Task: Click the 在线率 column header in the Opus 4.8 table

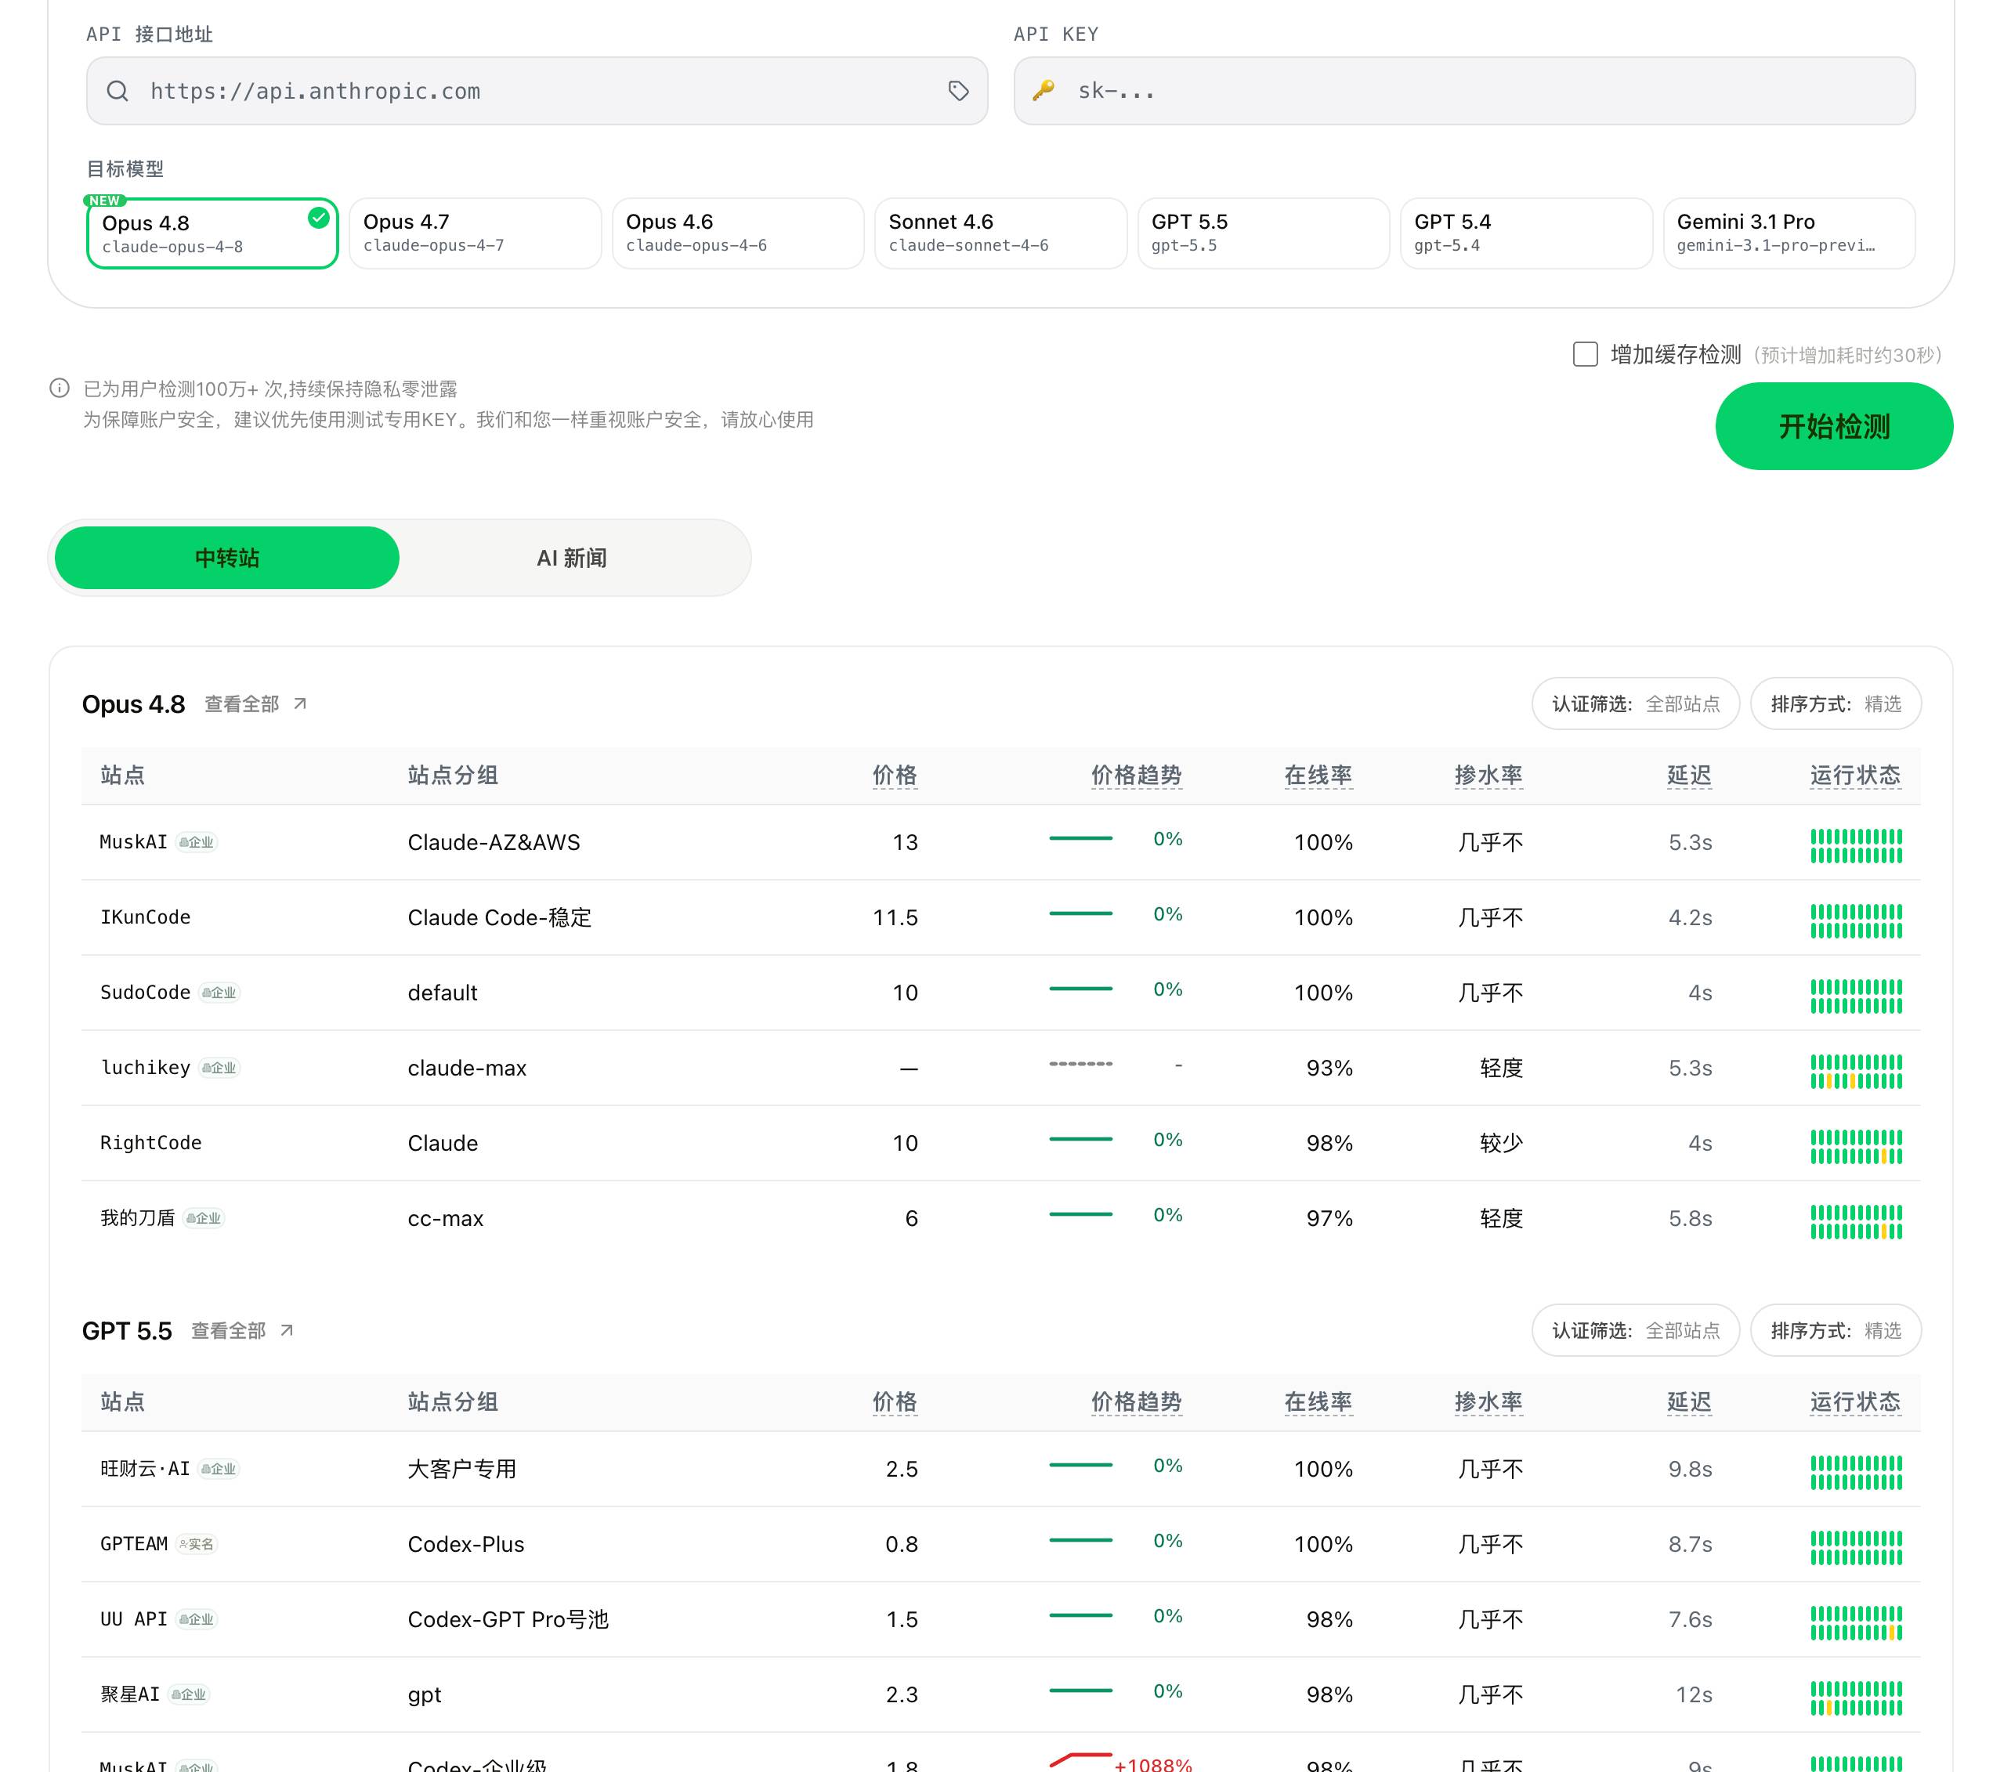Action: pos(1318,776)
